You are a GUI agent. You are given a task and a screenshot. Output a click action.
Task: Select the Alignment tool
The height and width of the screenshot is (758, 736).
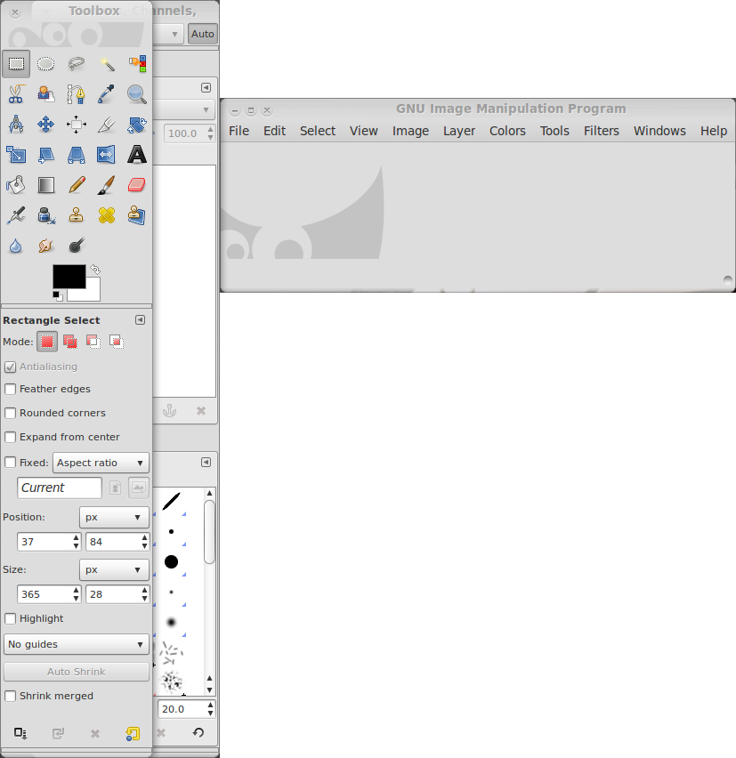[x=76, y=125]
